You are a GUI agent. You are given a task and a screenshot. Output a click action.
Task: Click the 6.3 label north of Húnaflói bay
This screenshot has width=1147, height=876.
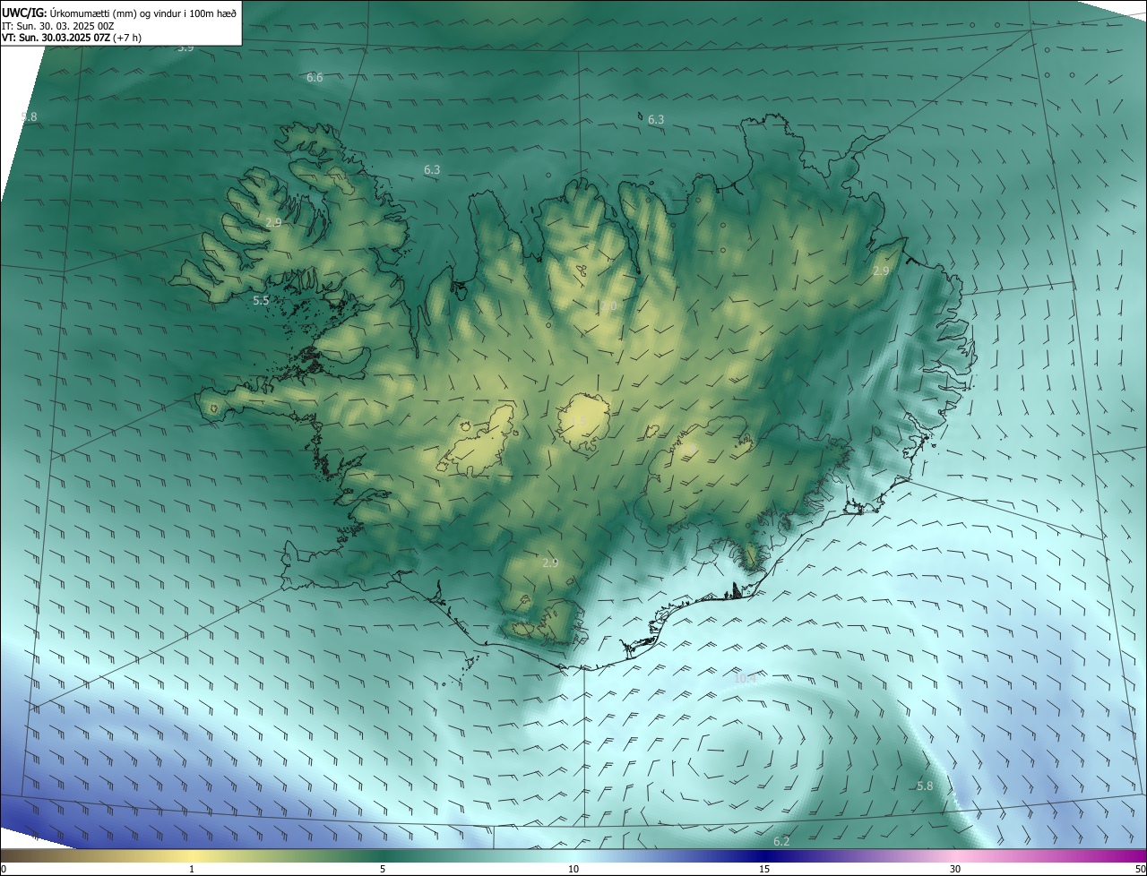click(432, 169)
